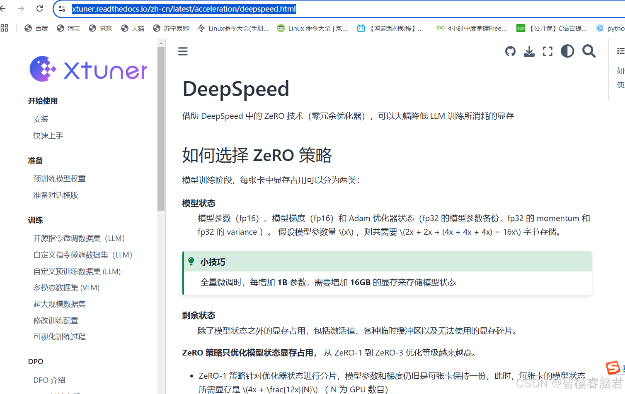625x394 pixels.
Task: Click the Sogou input method icon
Action: (x=613, y=368)
